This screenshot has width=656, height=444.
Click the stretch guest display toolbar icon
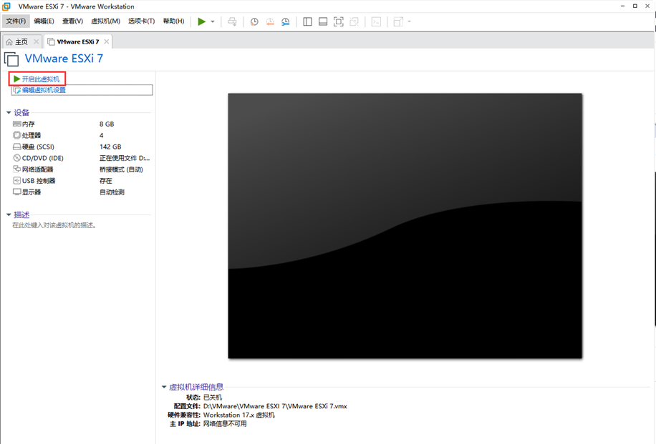(398, 21)
